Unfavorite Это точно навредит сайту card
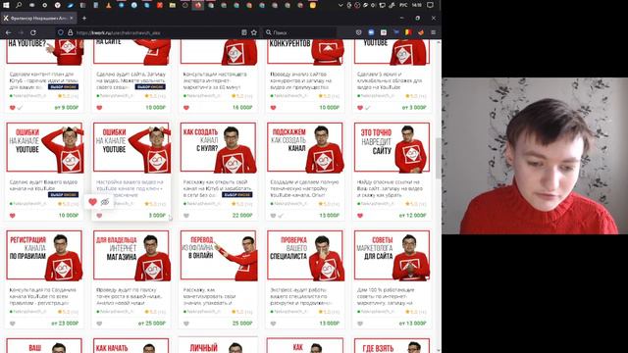This screenshot has height=353, width=628. tap(360, 216)
